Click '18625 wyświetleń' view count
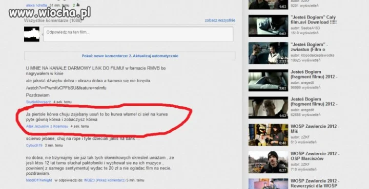This screenshot has width=369, height=189. tap(305, 60)
